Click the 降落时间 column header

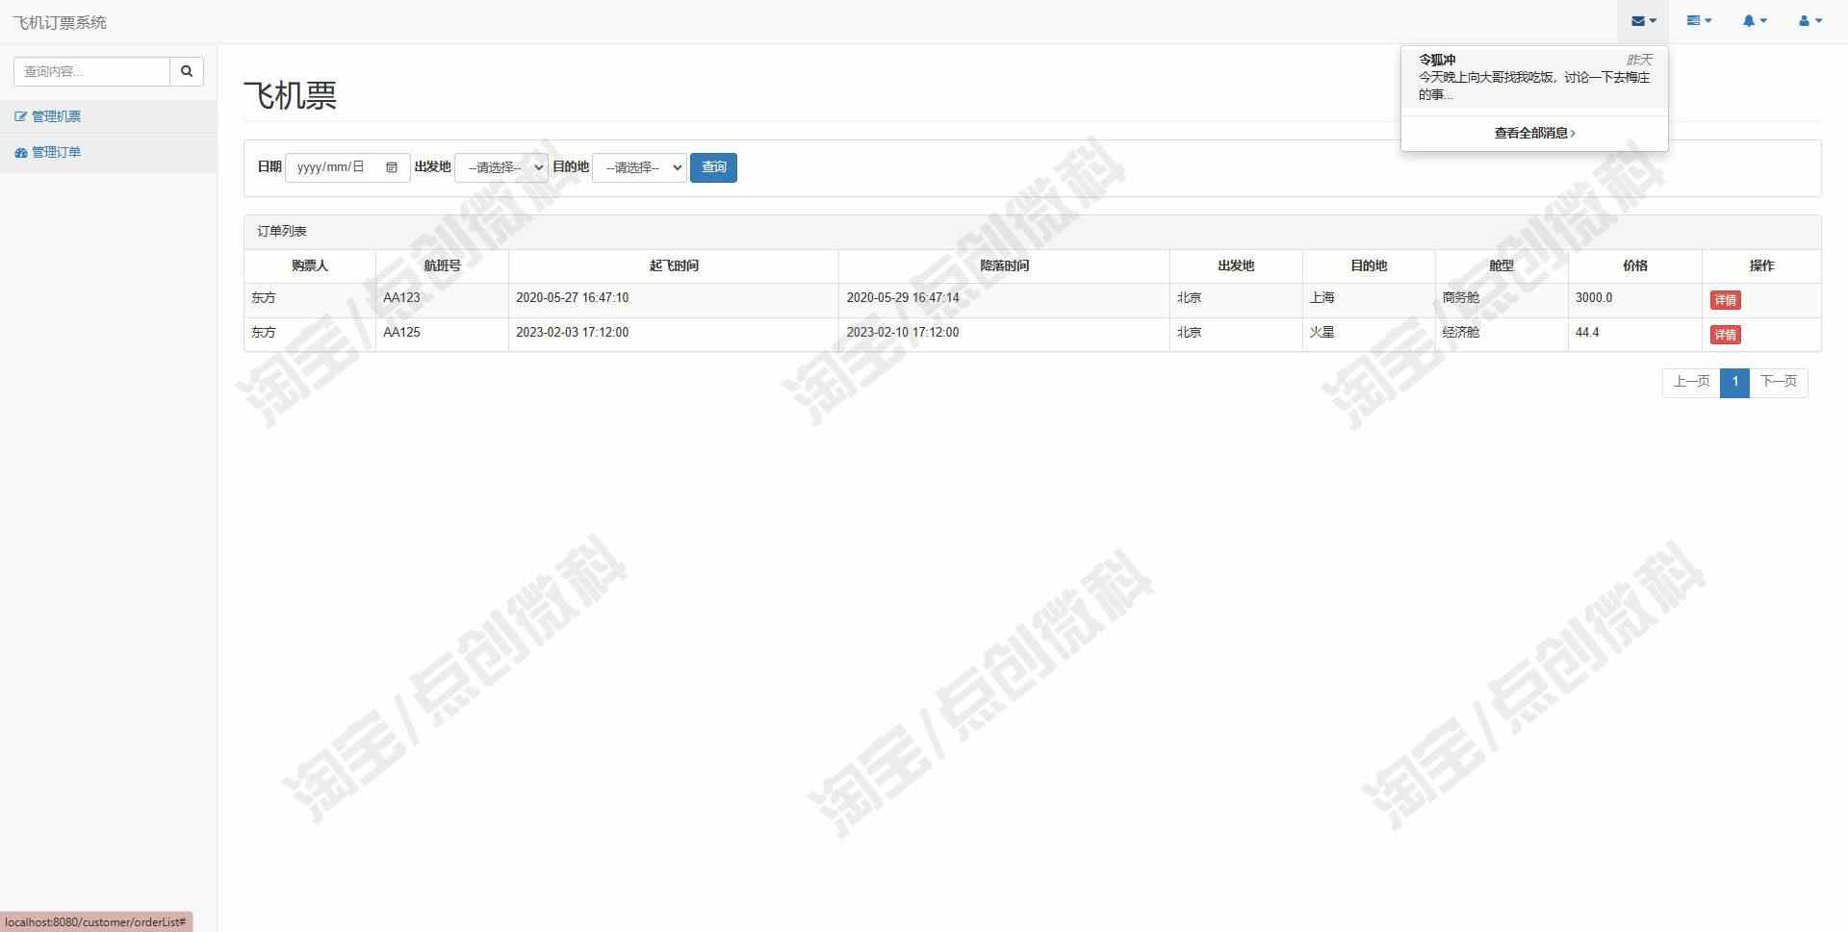(x=1004, y=265)
